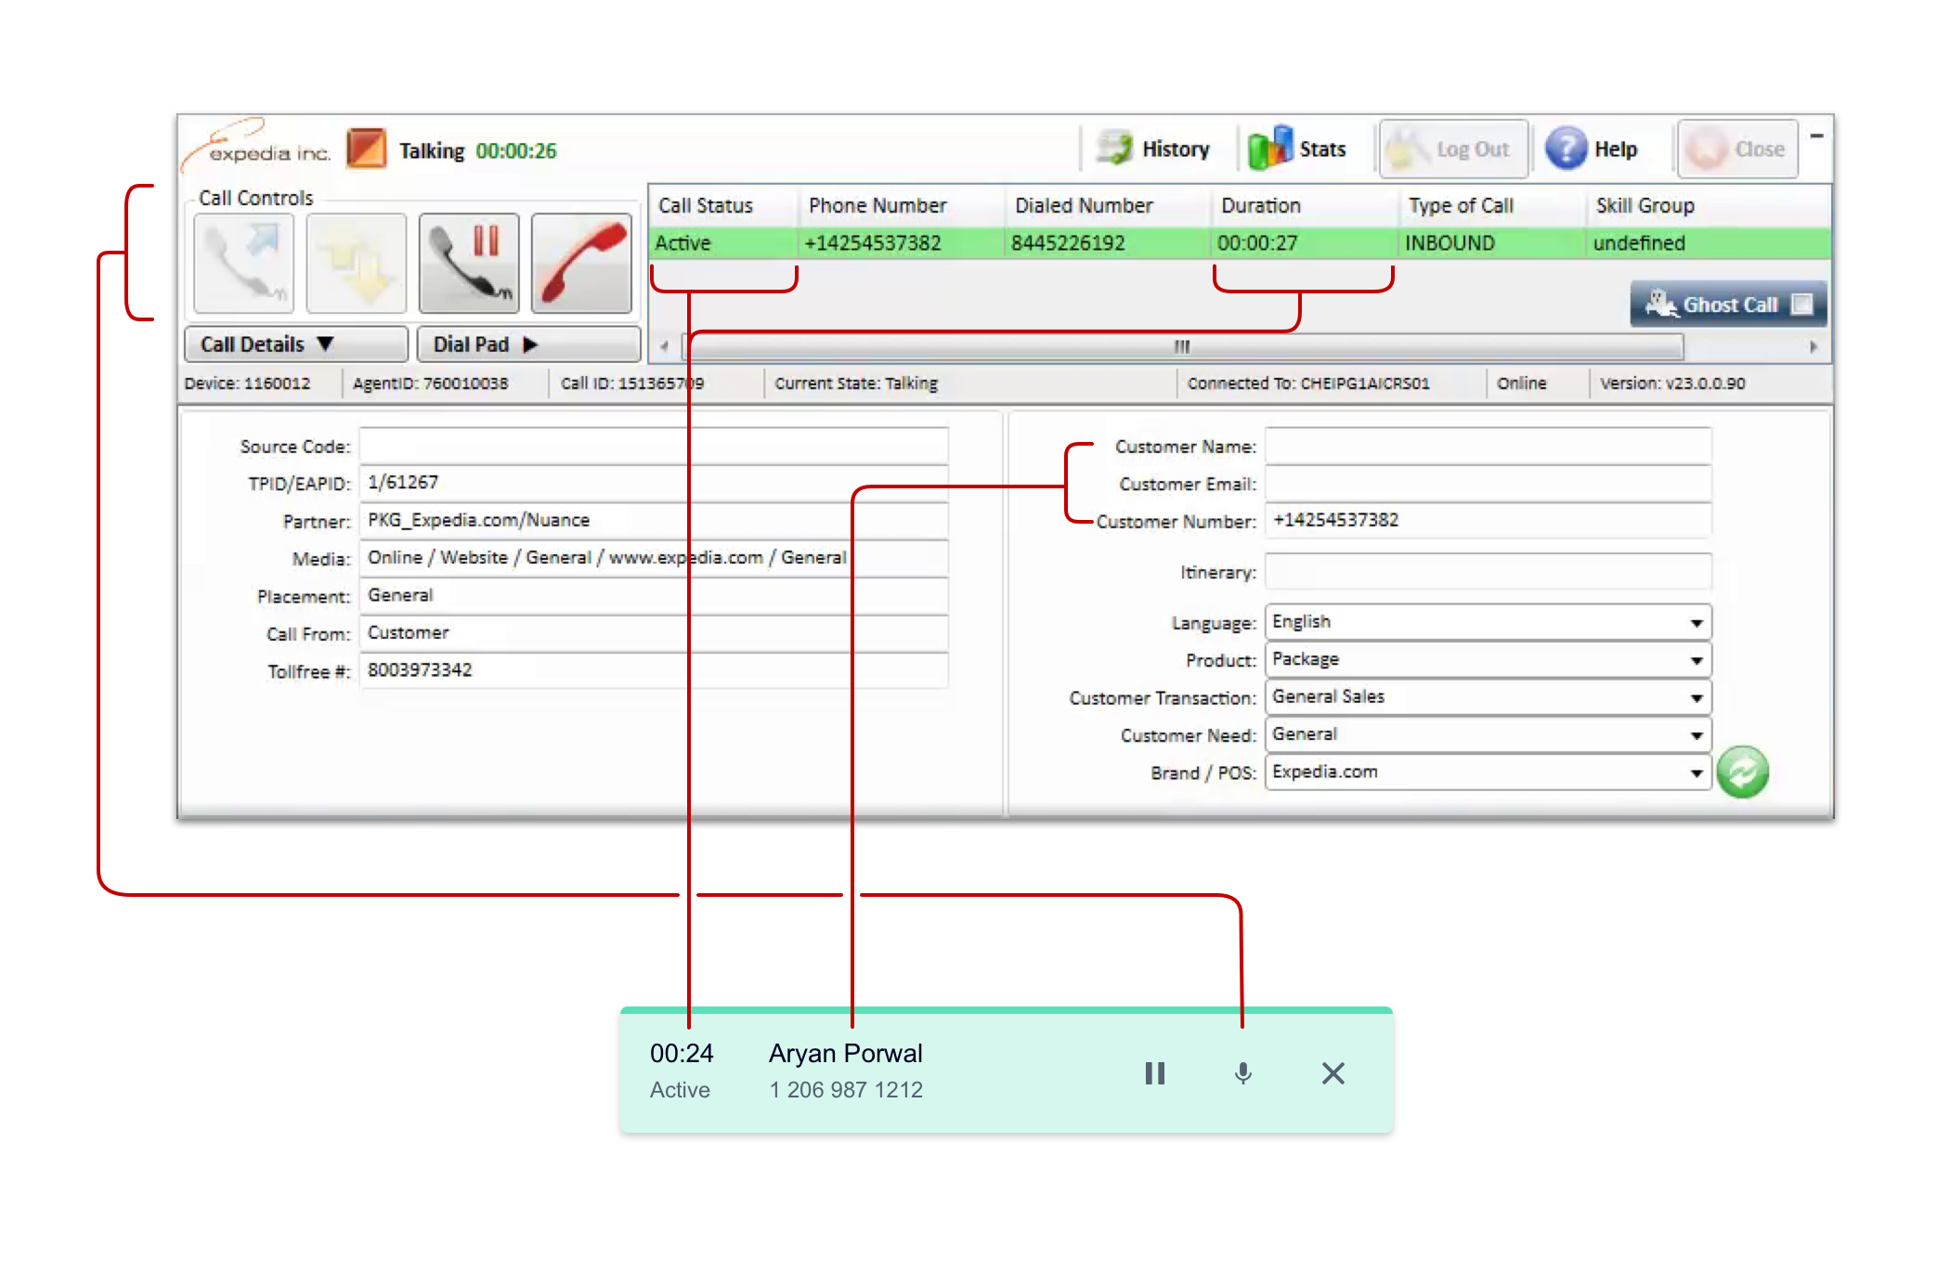Hang up using the red phone icon
This screenshot has height=1285, width=1950.
click(581, 264)
